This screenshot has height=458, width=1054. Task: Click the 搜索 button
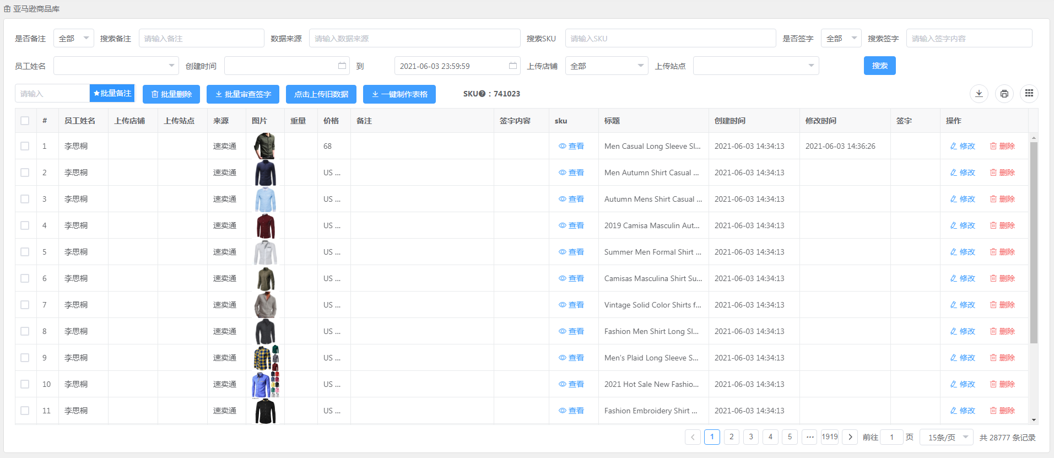(879, 66)
